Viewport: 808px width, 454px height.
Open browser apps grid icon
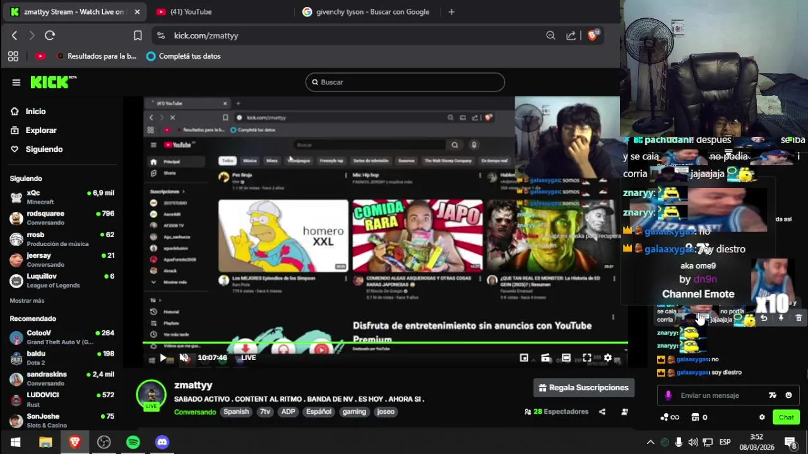pos(13,56)
